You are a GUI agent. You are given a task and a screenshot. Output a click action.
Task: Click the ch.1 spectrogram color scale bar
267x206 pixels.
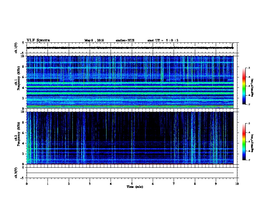pyautogui.click(x=244, y=86)
